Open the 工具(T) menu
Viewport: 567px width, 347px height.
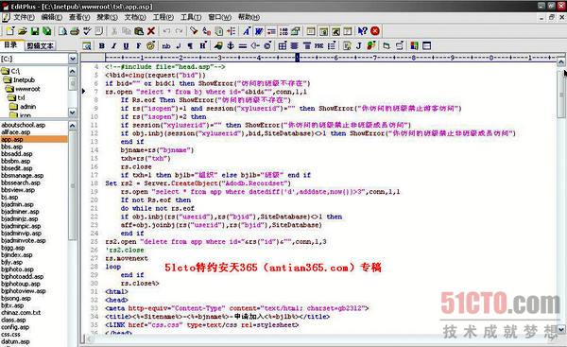191,17
